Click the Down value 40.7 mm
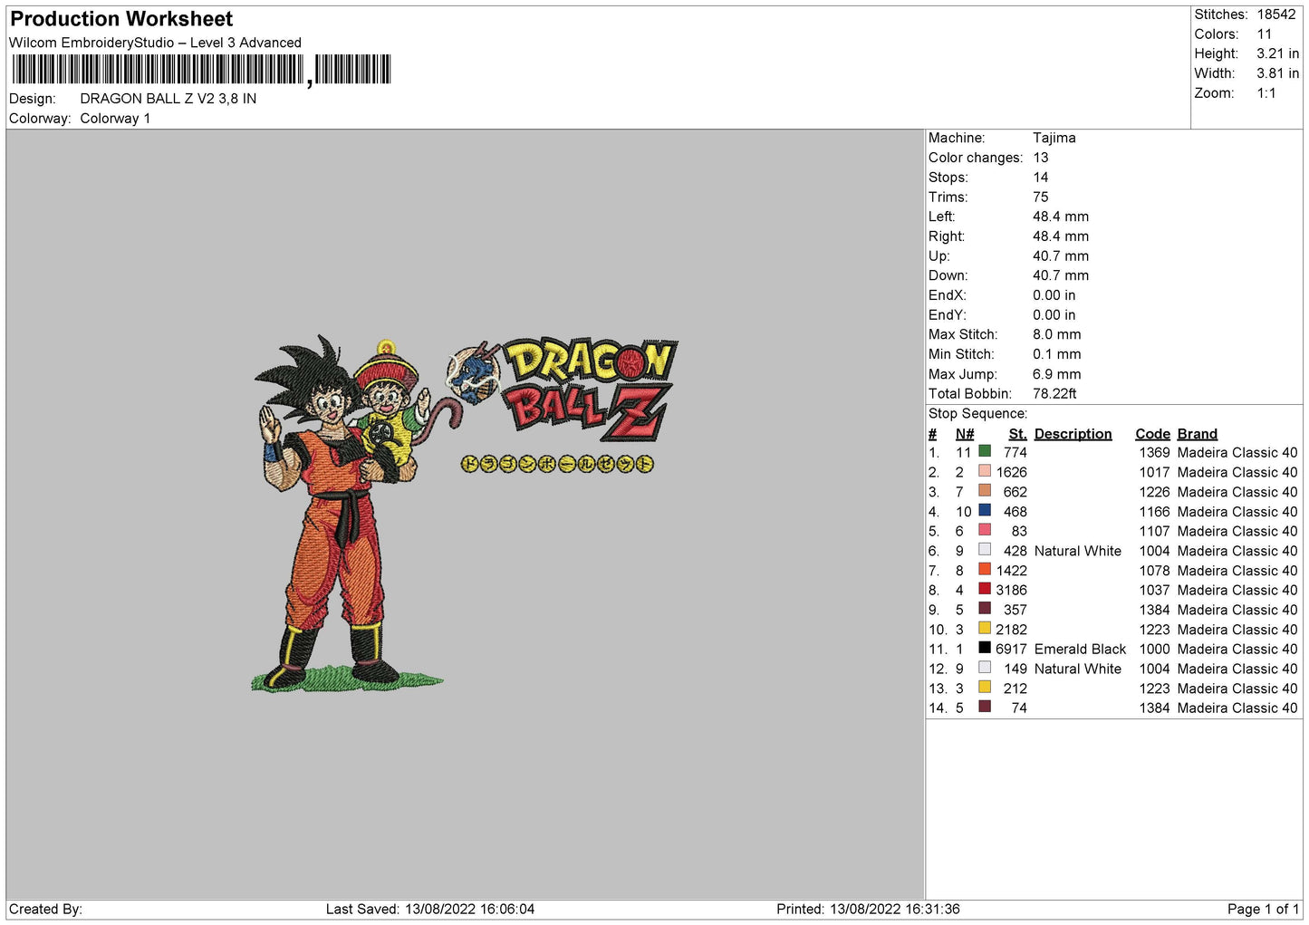The height and width of the screenshot is (925, 1309). 1061,275
